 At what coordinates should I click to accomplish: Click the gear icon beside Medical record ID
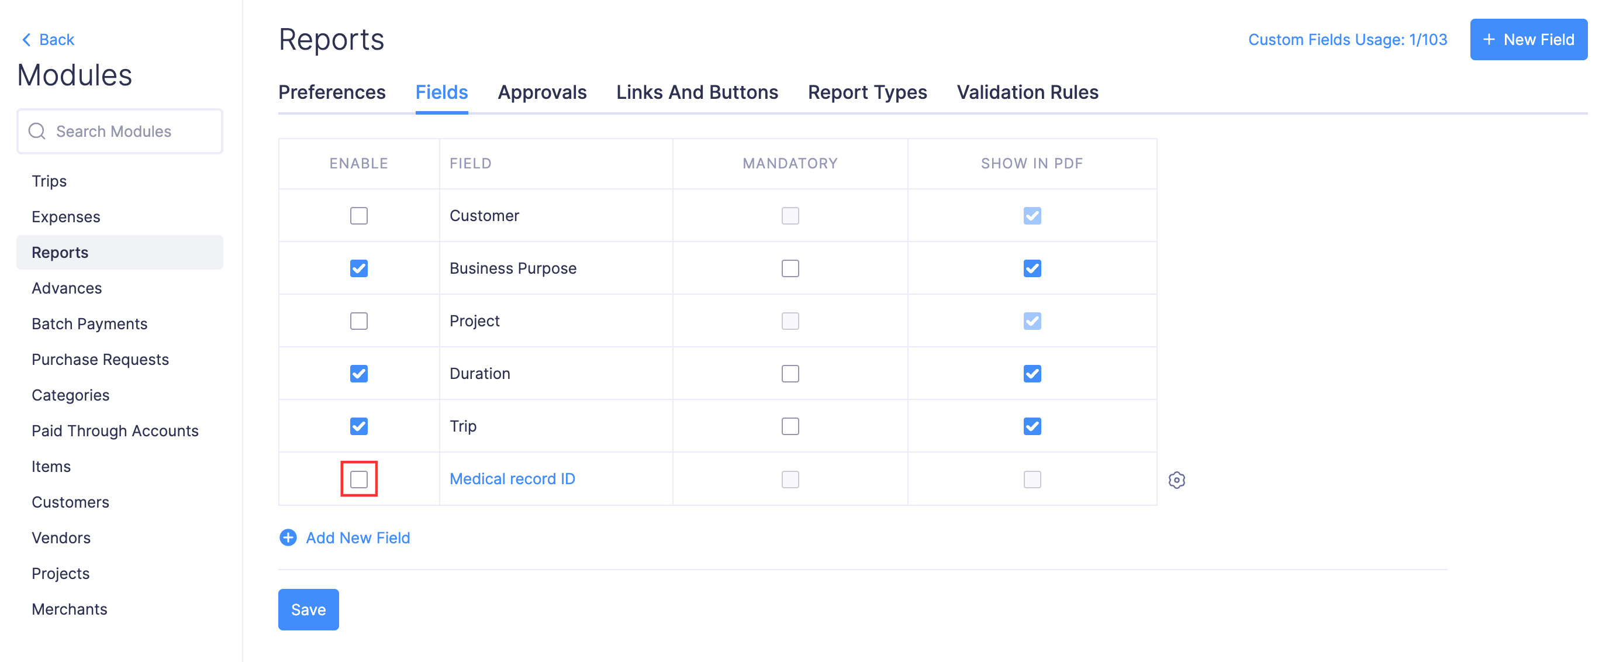[1176, 480]
